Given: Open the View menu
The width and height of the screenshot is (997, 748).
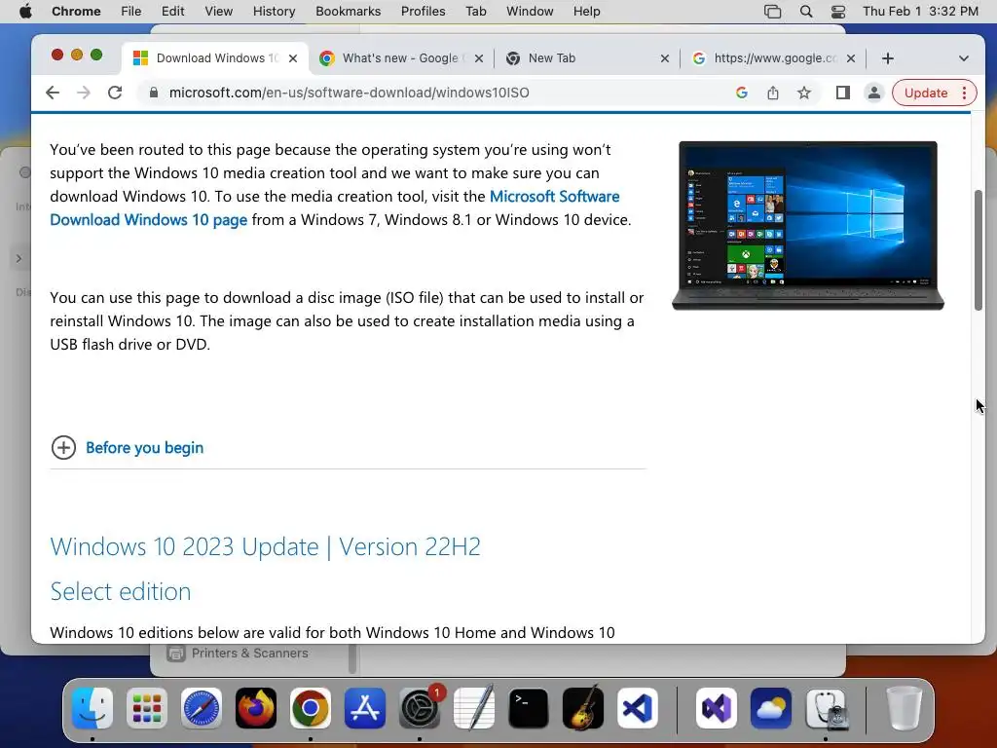Looking at the screenshot, I should click(218, 12).
